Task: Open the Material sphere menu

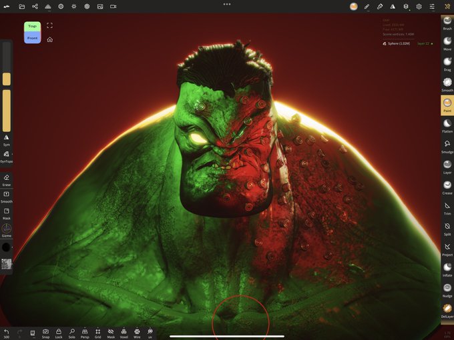Action: click(354, 7)
